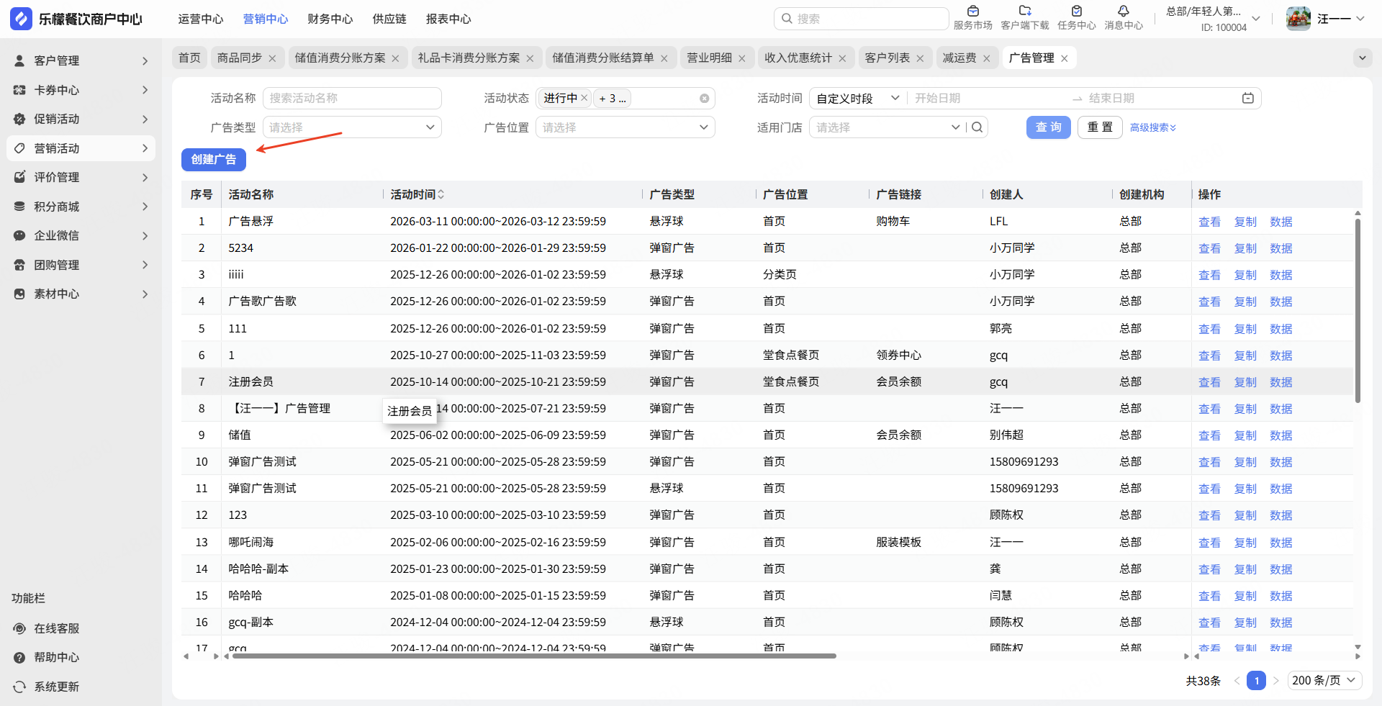The width and height of the screenshot is (1382, 706).
Task: Close the 商品同步 tab
Action: [x=272, y=58]
